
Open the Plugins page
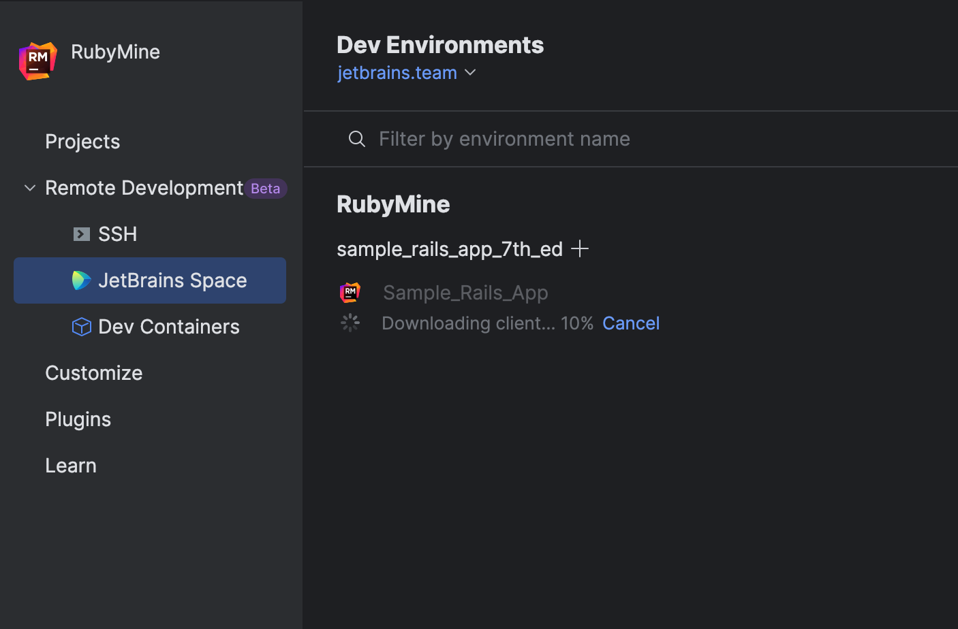coord(78,419)
